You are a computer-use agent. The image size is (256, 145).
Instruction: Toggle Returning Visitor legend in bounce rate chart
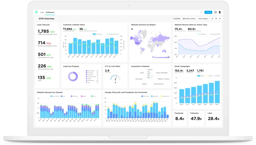tap(215, 34)
